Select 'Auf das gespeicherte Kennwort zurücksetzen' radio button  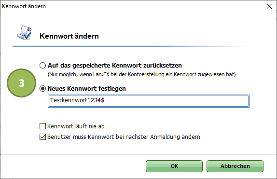pos(42,66)
